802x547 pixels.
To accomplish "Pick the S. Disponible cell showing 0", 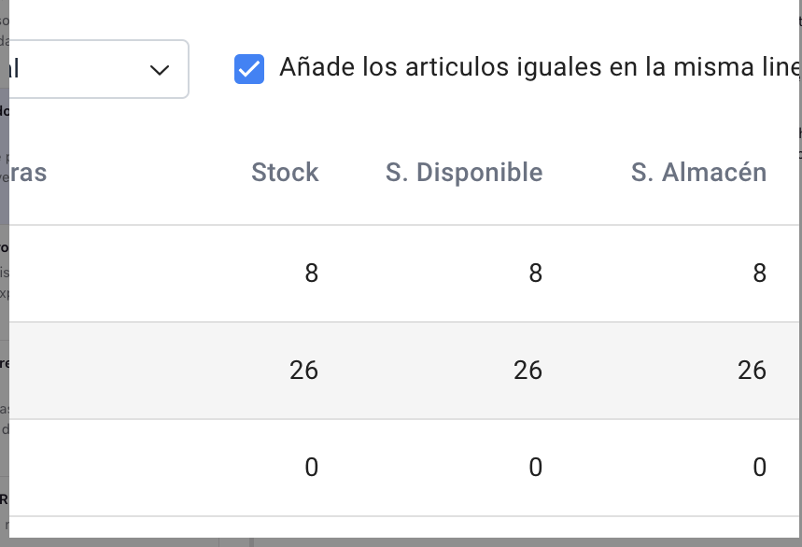I will coord(535,468).
